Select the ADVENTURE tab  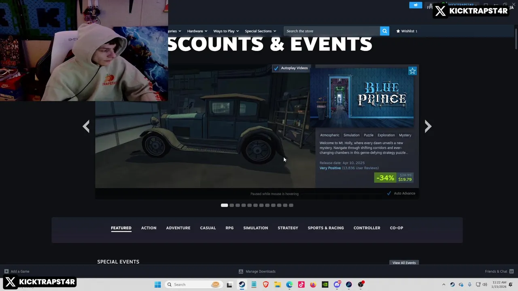[x=178, y=228]
